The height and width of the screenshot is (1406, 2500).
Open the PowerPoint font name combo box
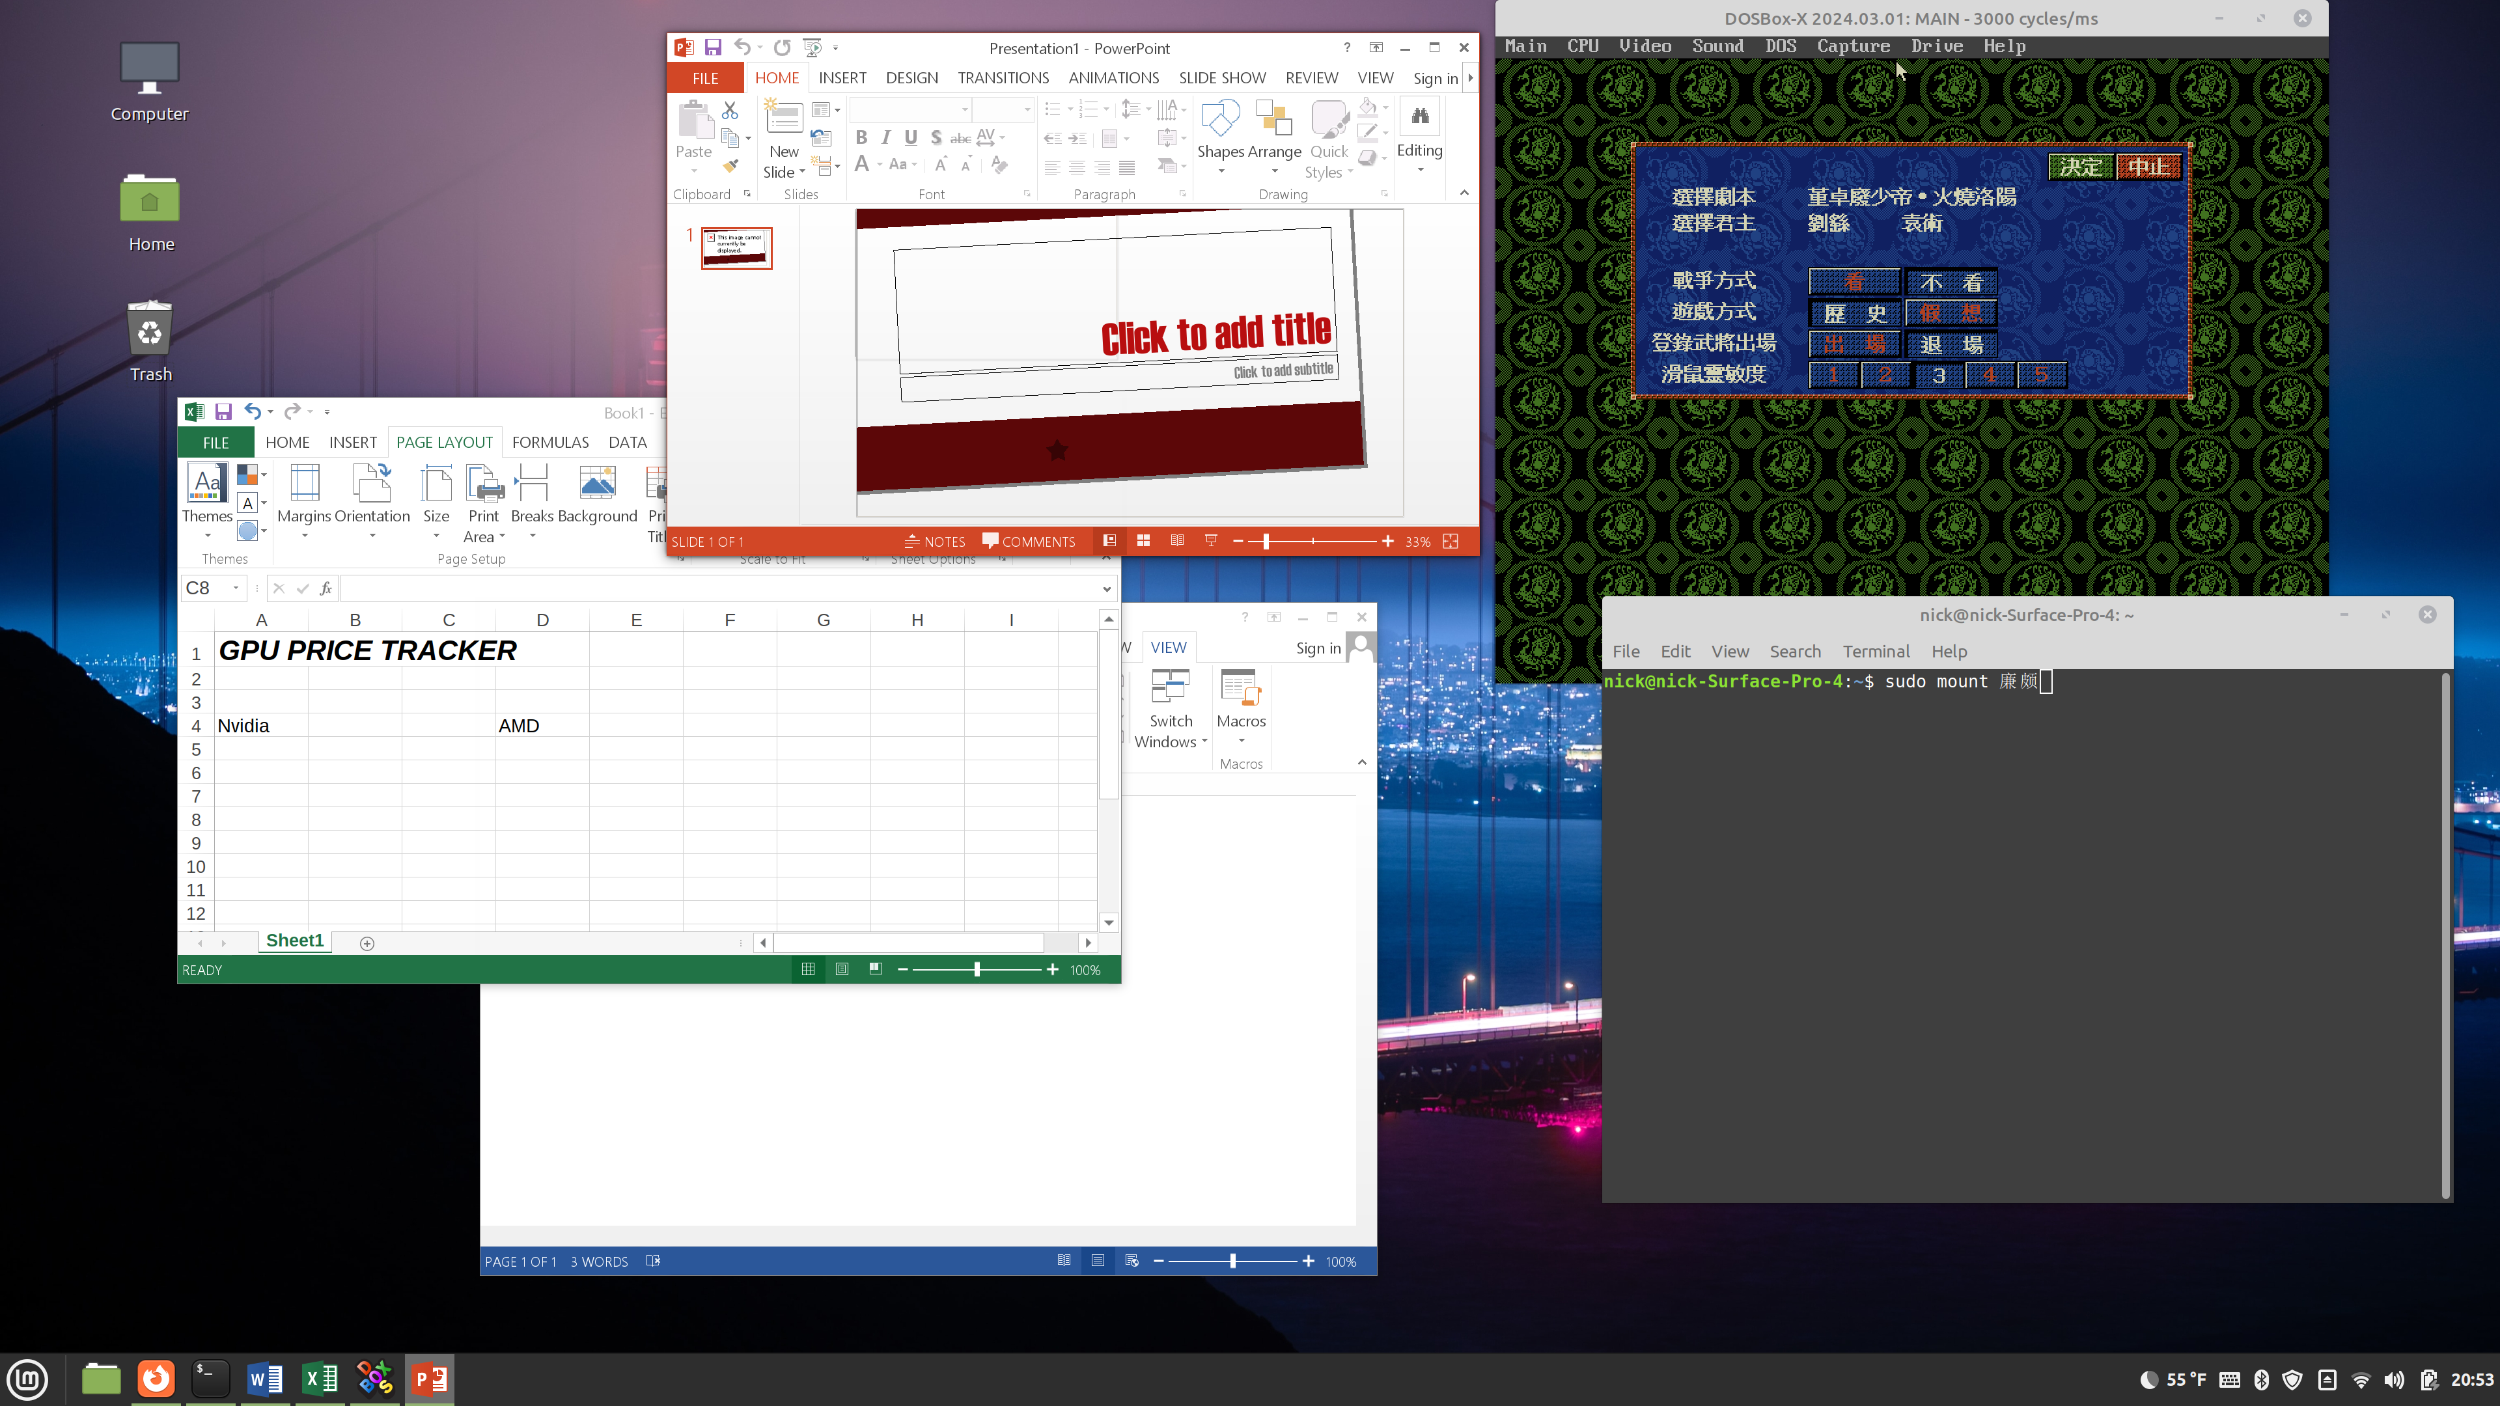pyautogui.click(x=910, y=109)
